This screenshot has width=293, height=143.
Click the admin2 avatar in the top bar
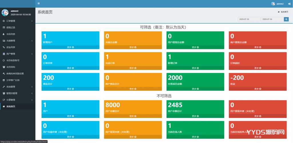click(273, 4)
